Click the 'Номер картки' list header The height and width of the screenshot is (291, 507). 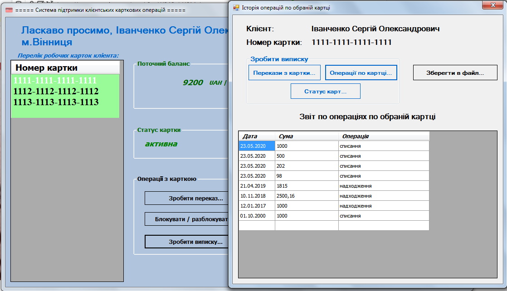[x=65, y=68]
